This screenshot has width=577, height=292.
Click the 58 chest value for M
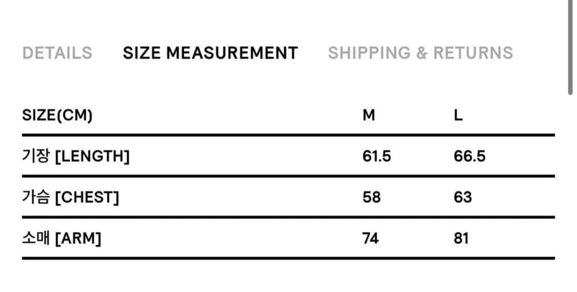[371, 197]
